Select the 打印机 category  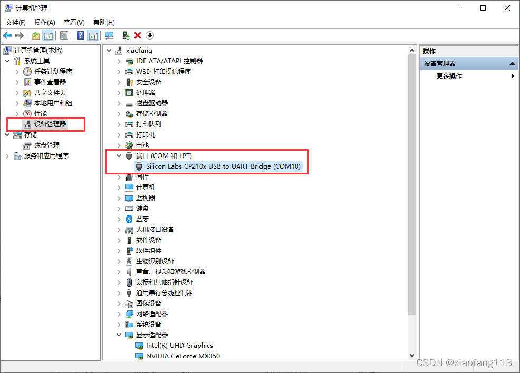(145, 135)
